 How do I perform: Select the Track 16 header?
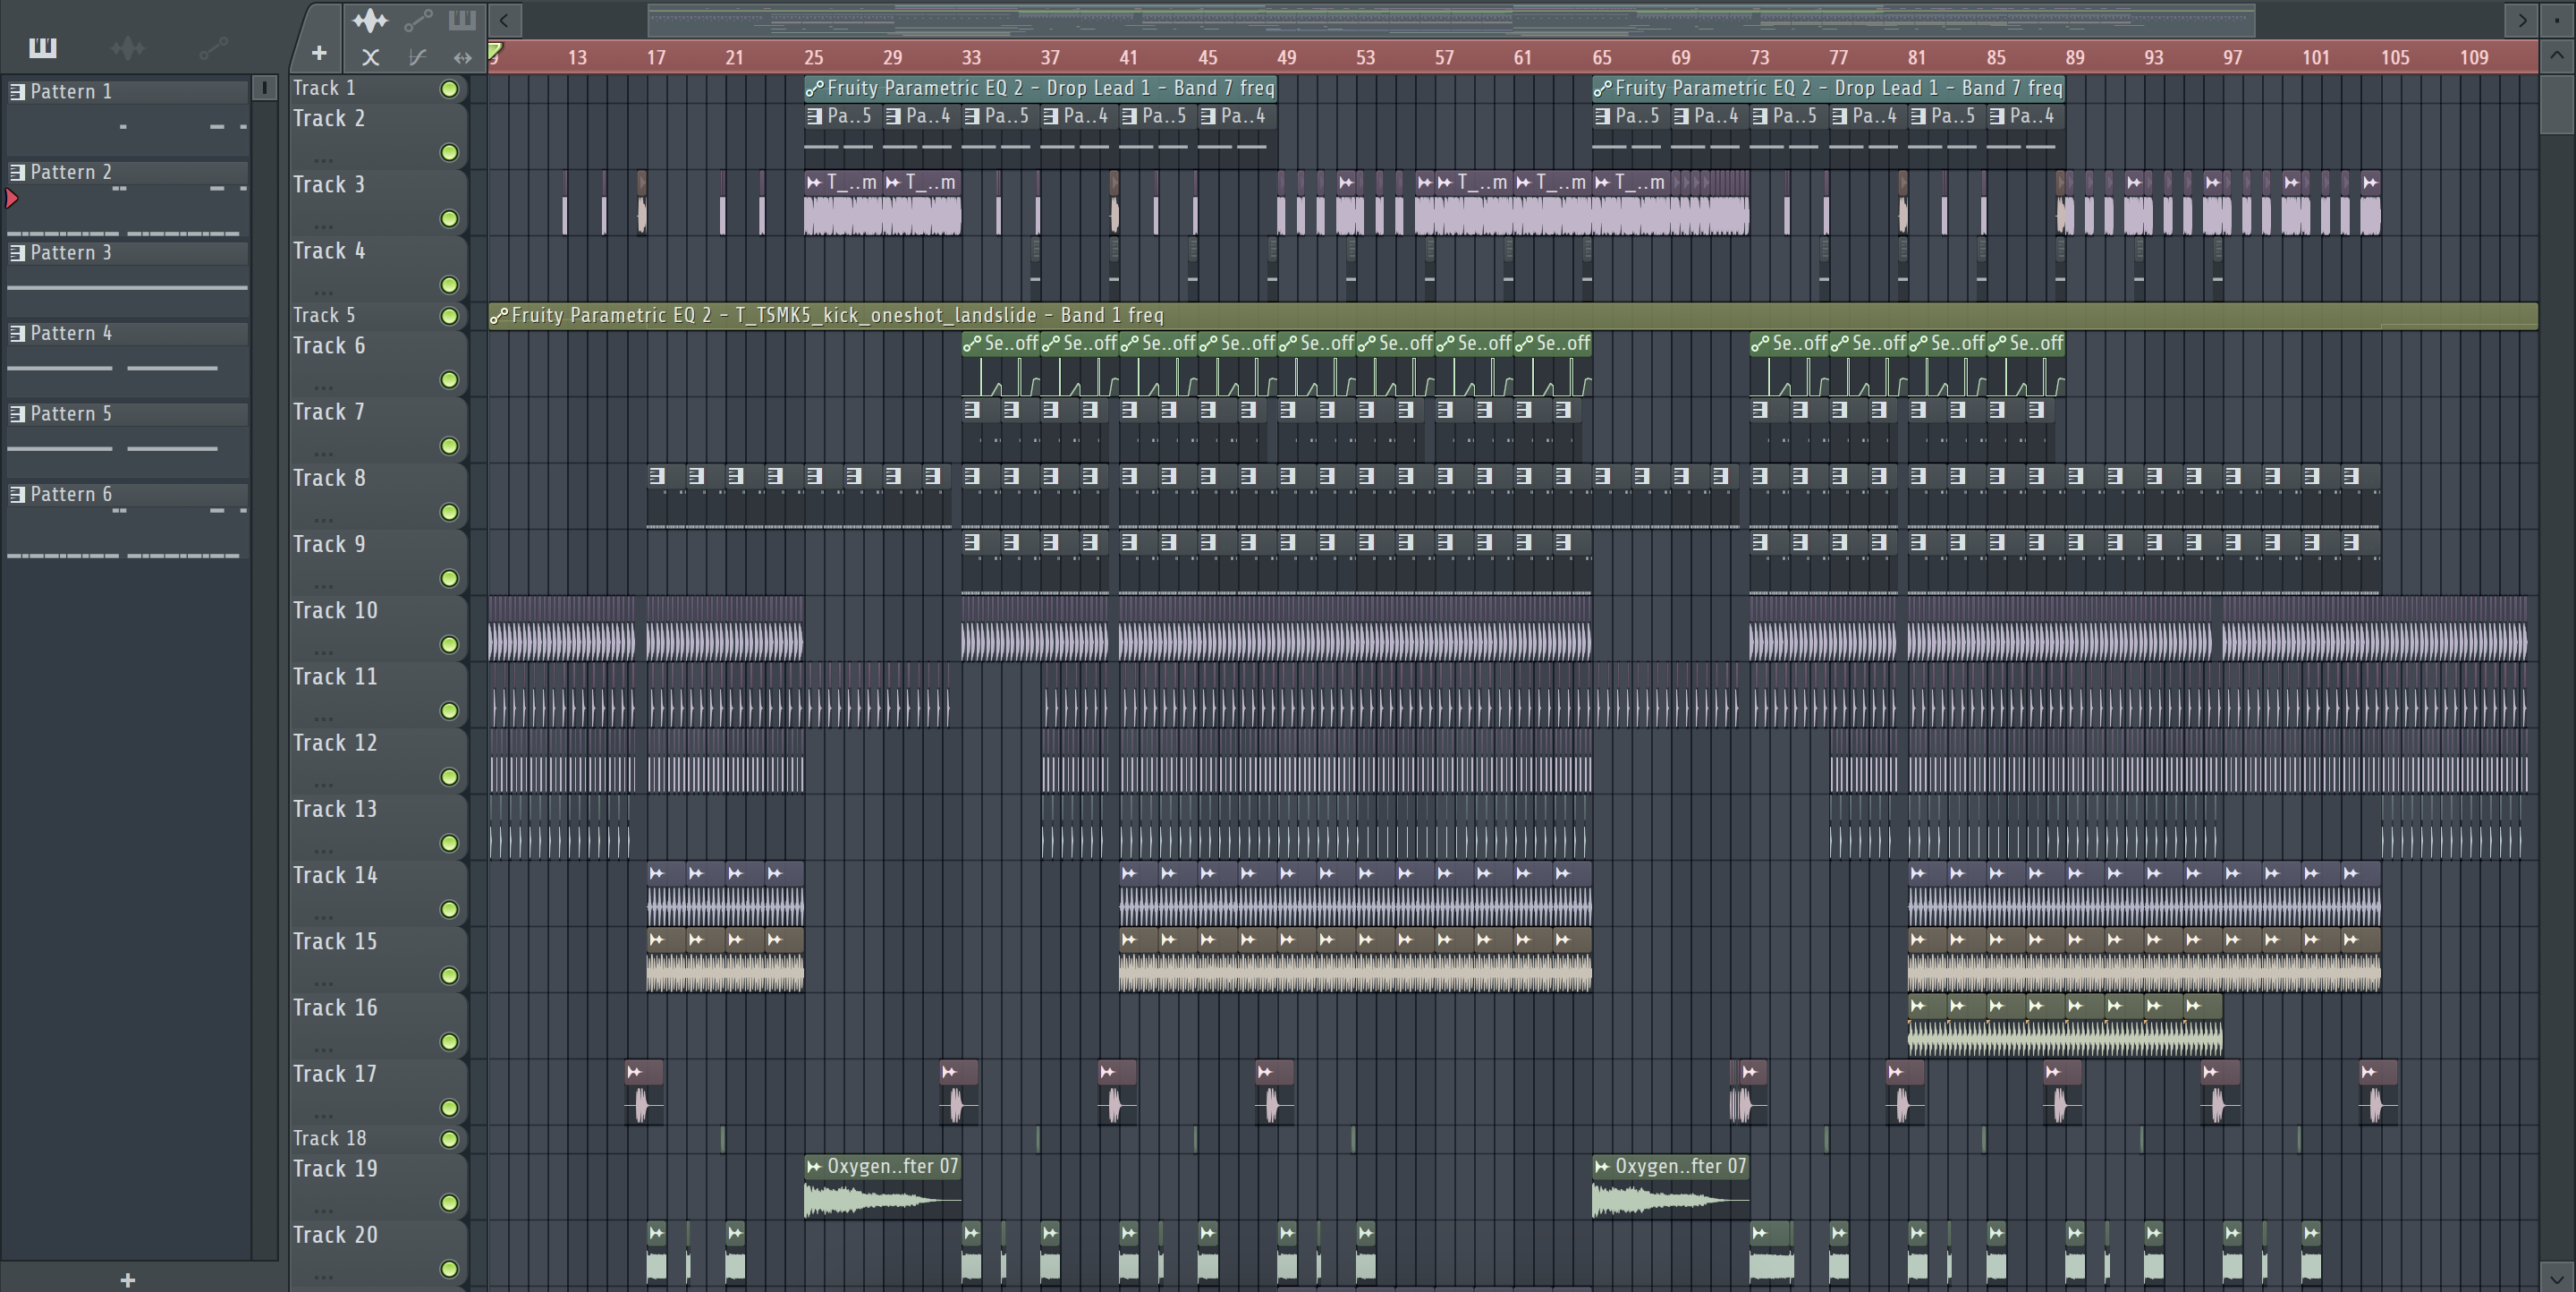click(x=378, y=1026)
